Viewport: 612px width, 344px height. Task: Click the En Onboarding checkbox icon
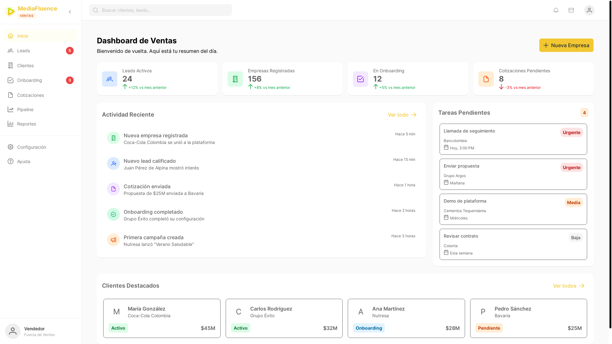point(361,79)
